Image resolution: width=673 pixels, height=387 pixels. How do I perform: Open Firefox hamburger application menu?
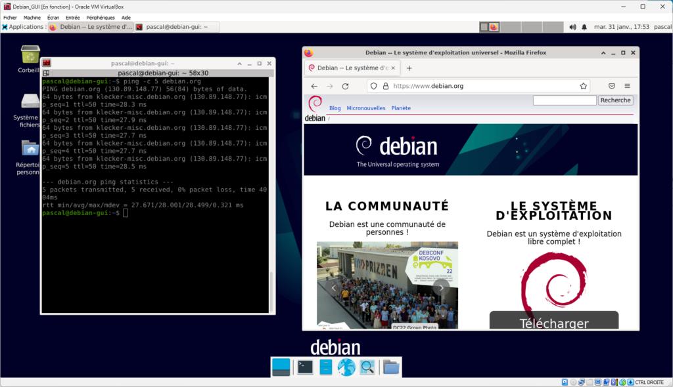(x=628, y=86)
